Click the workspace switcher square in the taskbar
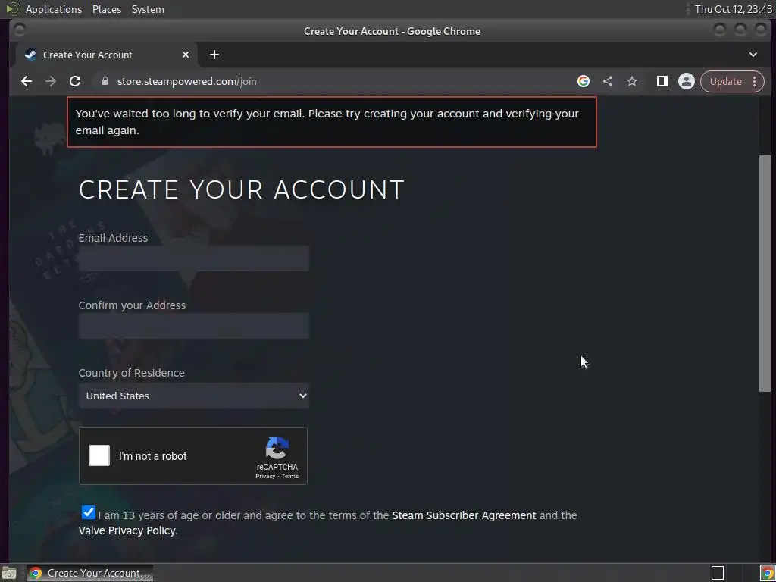The height and width of the screenshot is (582, 776). (718, 573)
